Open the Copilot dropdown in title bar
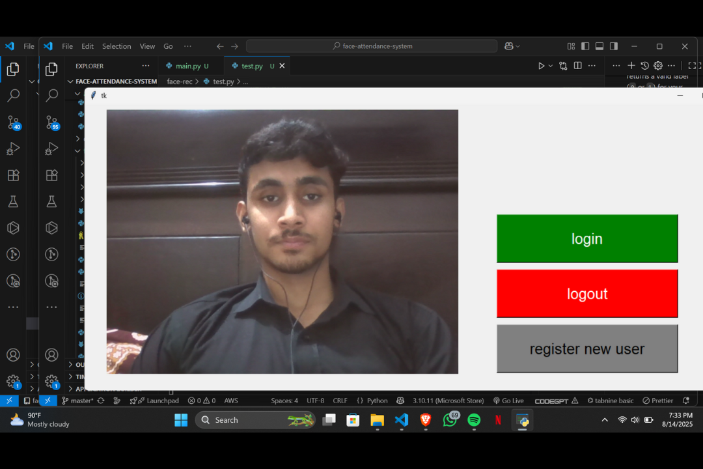703x469 pixels. 512,46
